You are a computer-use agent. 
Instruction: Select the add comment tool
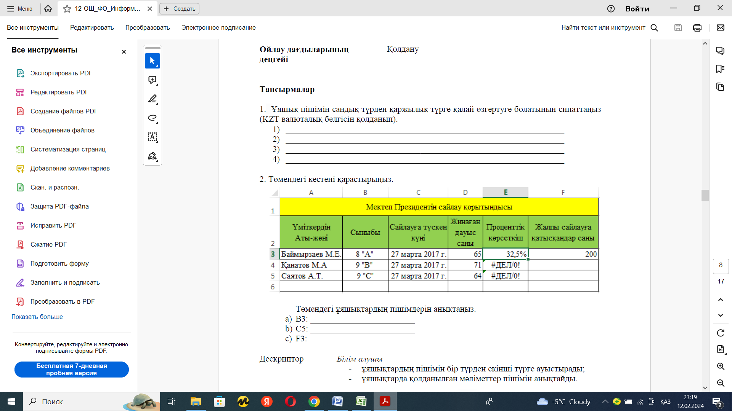click(152, 80)
